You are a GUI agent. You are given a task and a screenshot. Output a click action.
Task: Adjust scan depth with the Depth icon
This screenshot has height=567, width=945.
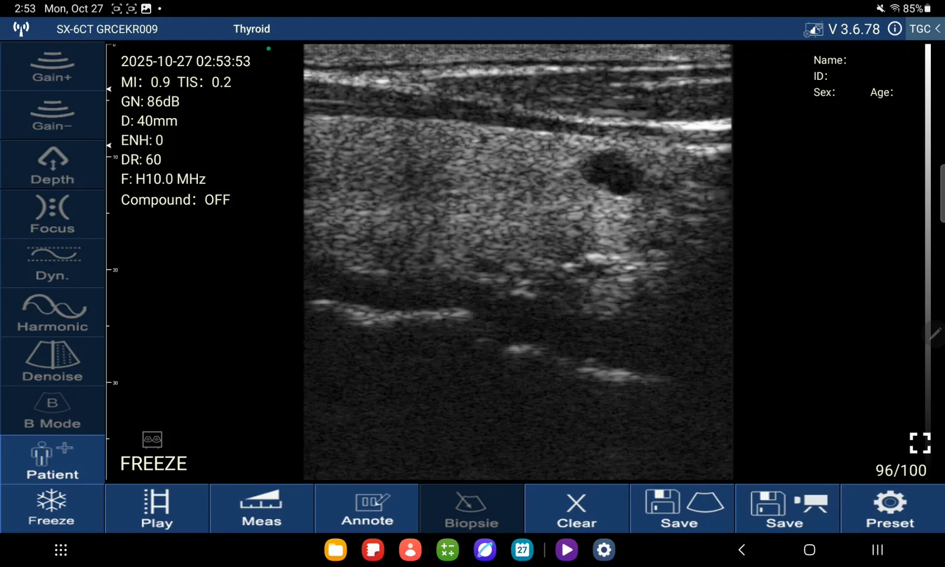pyautogui.click(x=53, y=165)
